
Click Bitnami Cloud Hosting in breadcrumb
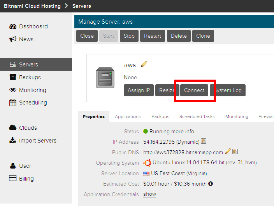[x=32, y=6]
